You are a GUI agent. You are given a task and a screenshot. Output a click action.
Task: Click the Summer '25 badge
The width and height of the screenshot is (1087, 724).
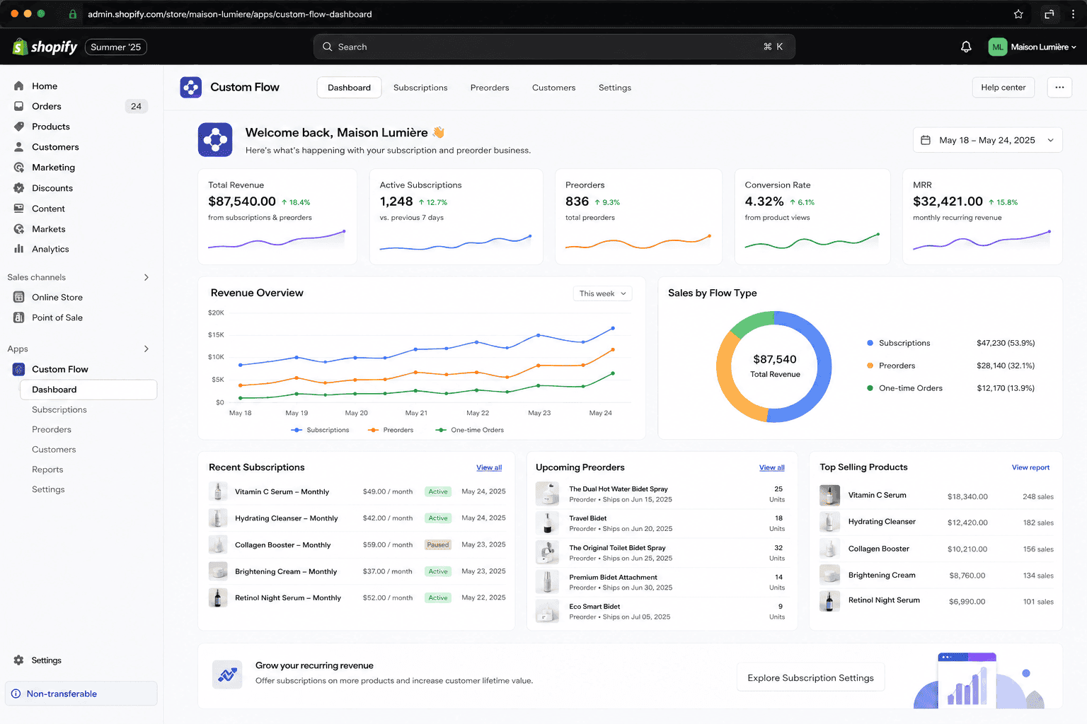(116, 47)
